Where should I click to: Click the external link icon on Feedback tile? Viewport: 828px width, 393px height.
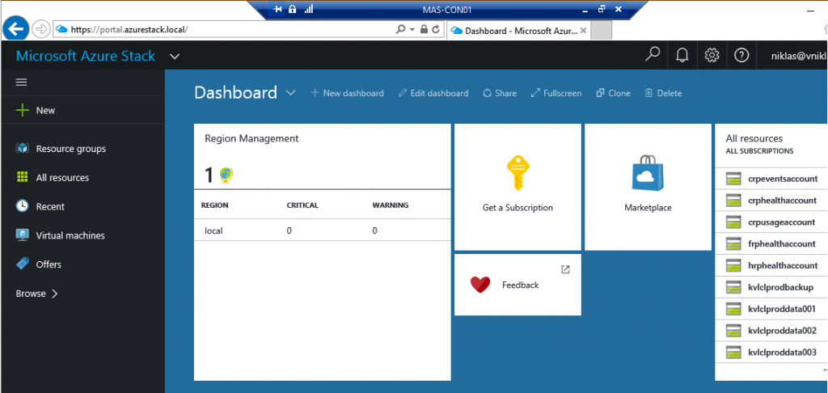(x=565, y=269)
